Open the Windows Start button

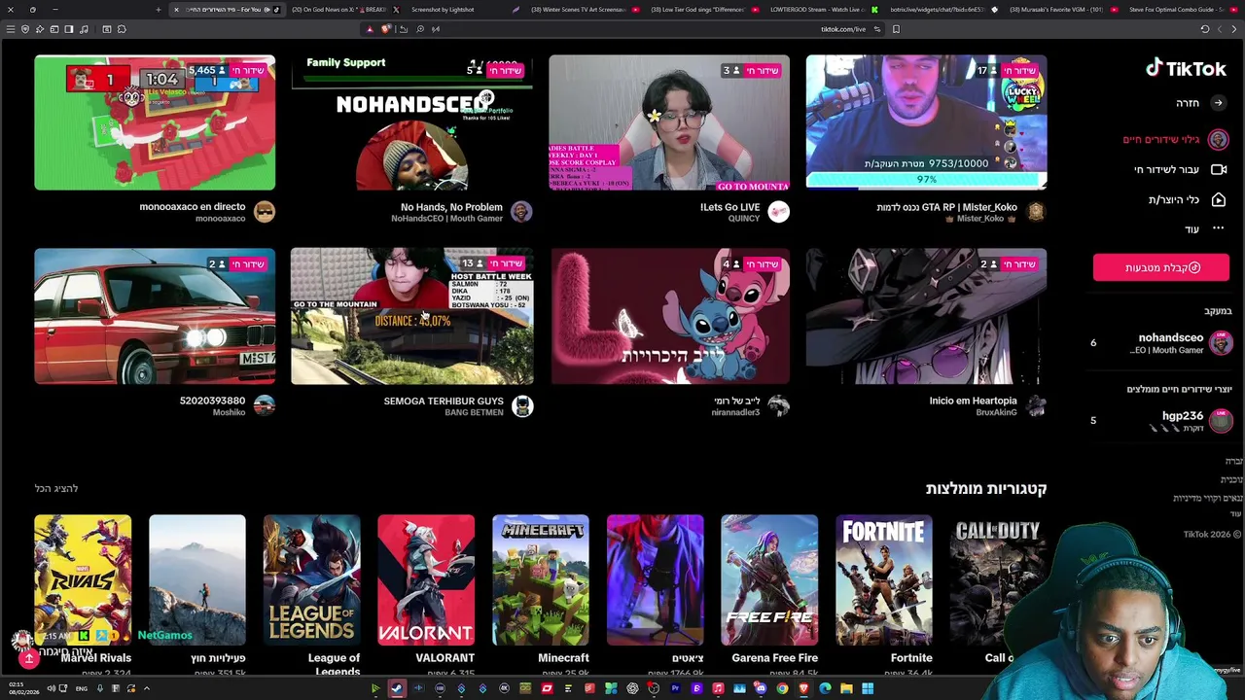point(868,688)
